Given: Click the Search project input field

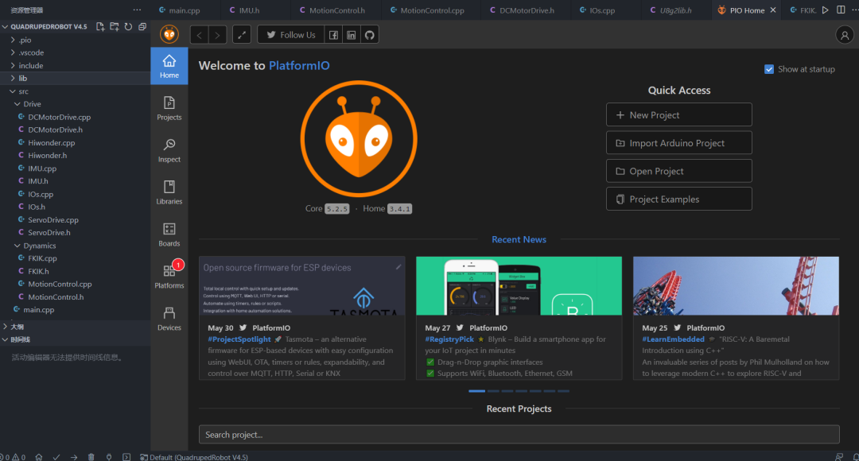Looking at the screenshot, I should click(x=519, y=435).
